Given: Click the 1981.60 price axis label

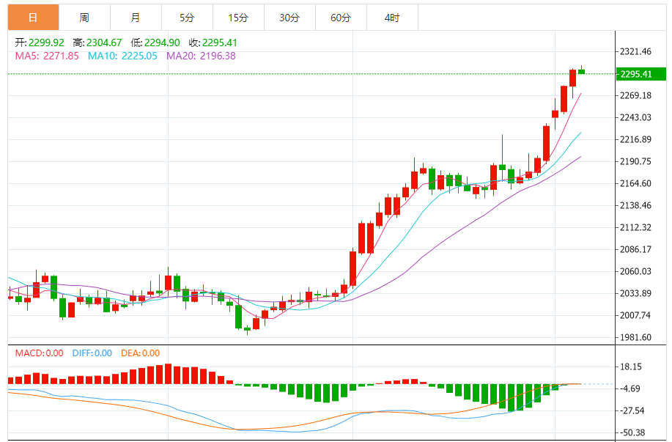Looking at the screenshot, I should [635, 337].
